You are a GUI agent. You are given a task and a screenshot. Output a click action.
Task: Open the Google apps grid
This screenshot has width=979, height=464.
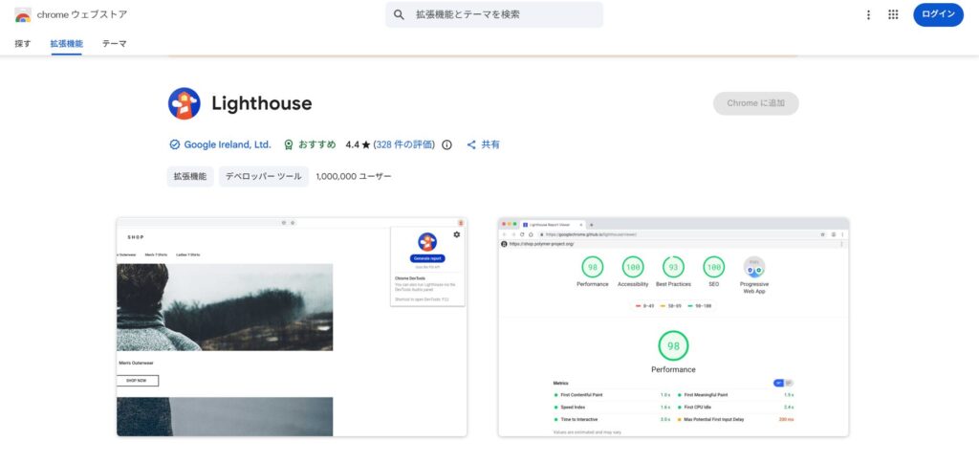pyautogui.click(x=893, y=14)
